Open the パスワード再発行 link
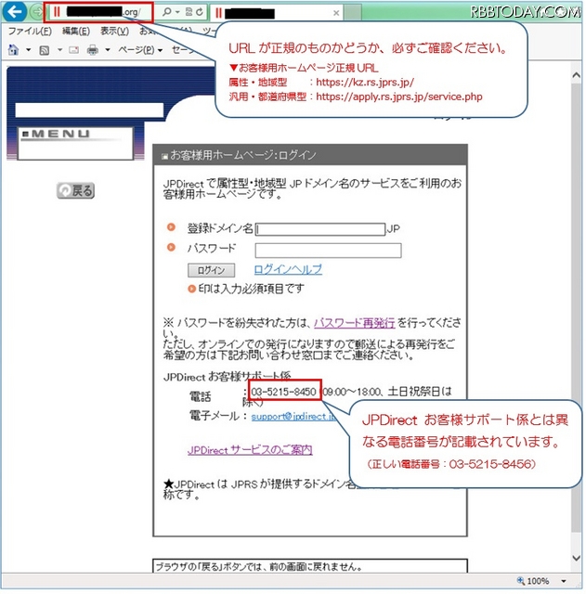 click(x=355, y=323)
